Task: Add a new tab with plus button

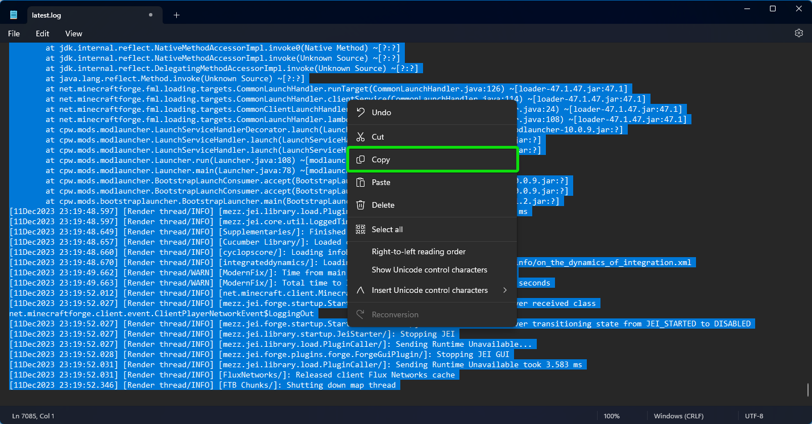Action: click(x=176, y=15)
